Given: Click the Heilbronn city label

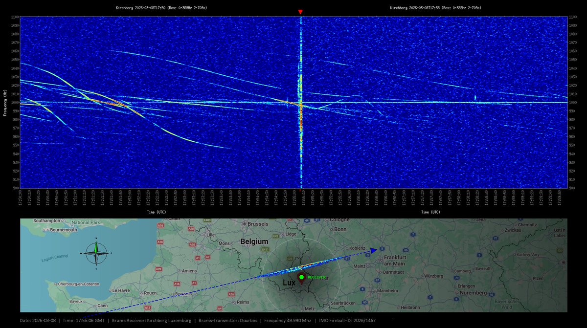Looking at the screenshot, I should point(410,307).
